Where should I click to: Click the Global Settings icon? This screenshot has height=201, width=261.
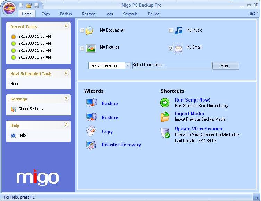[14, 109]
